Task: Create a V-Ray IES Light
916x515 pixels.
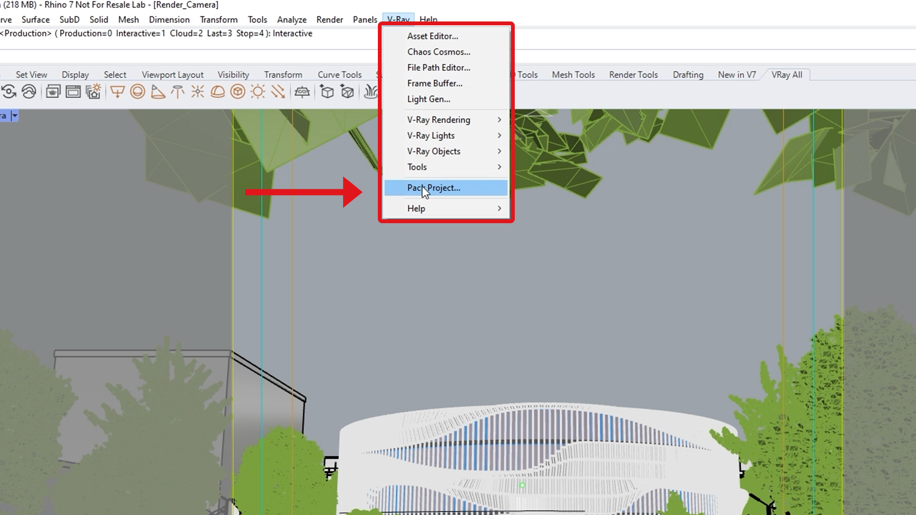Action: [x=177, y=91]
